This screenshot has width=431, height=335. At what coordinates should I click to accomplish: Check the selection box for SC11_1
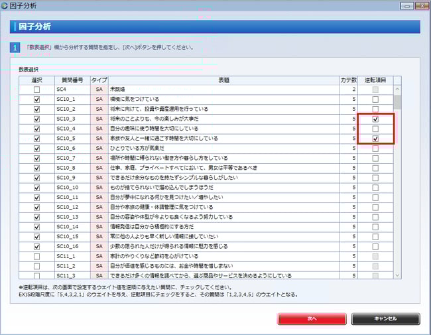pos(36,256)
